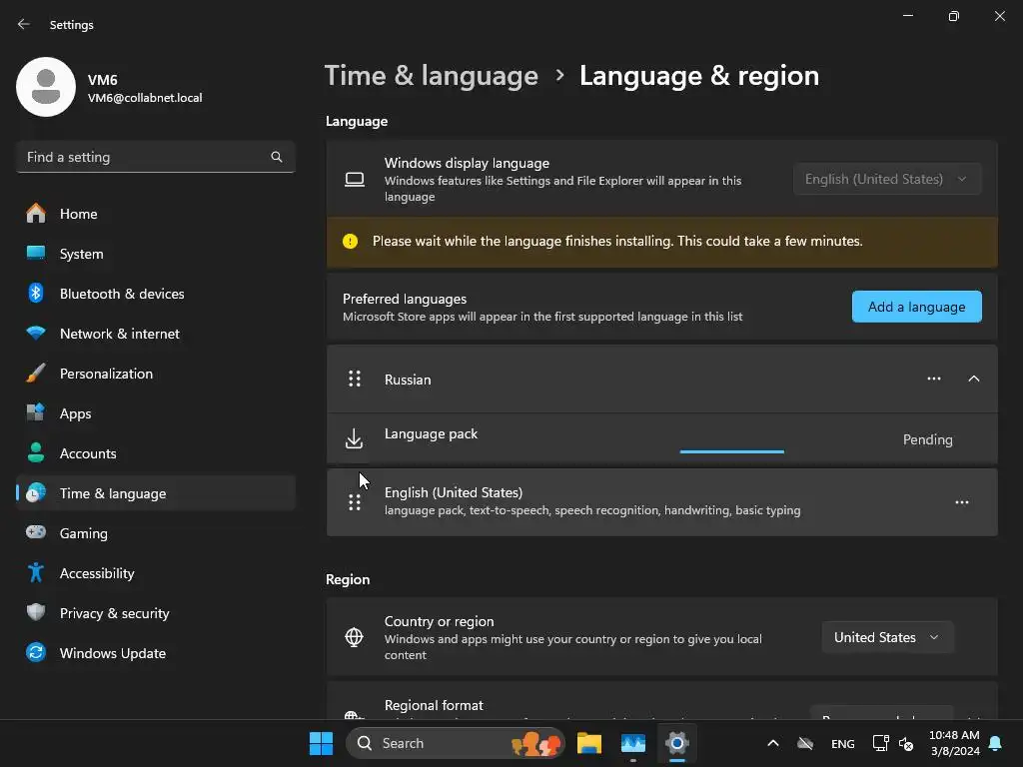Click the Language pack progress bar
Image resolution: width=1023 pixels, height=767 pixels.
click(732, 451)
